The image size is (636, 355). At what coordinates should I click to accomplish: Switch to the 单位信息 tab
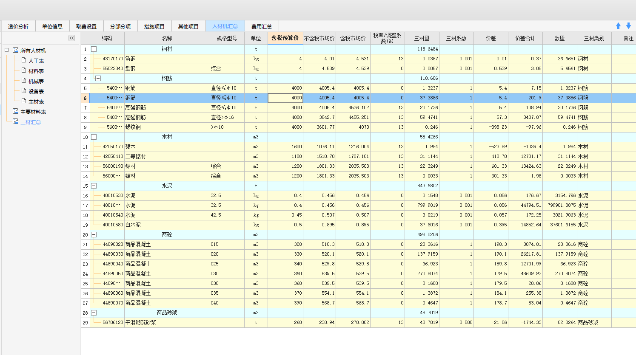52,26
